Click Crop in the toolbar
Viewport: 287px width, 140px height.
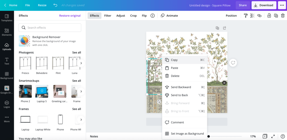pos(133,16)
